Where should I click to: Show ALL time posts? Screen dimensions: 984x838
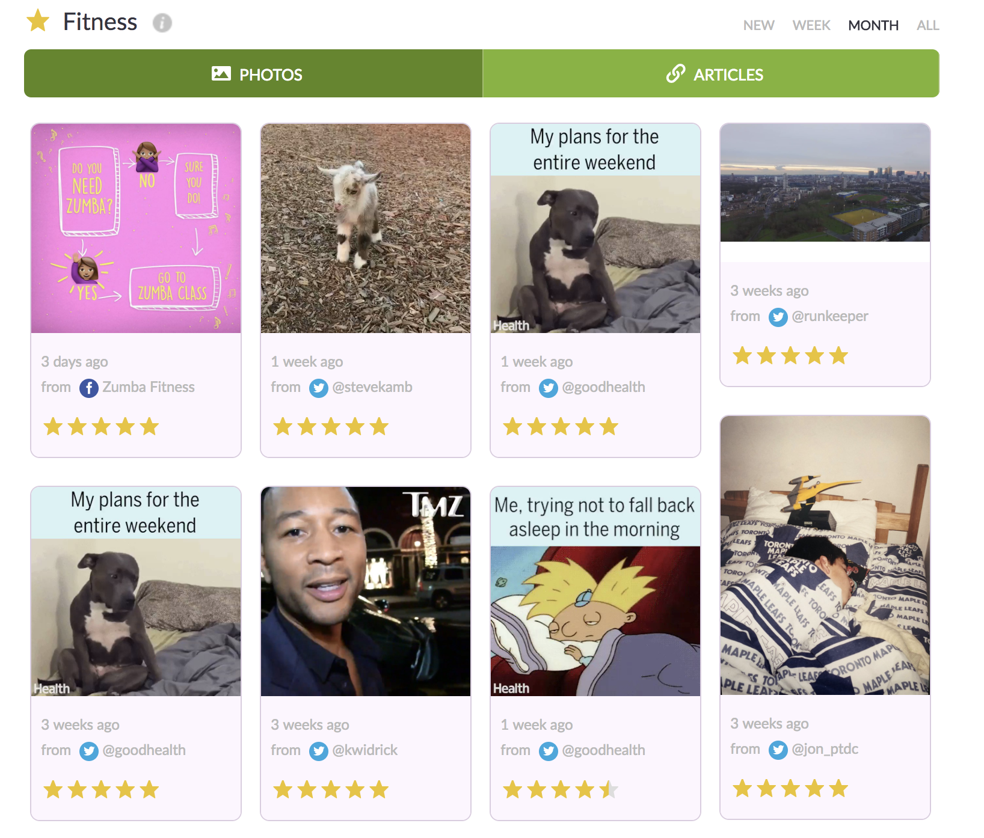[x=927, y=25]
